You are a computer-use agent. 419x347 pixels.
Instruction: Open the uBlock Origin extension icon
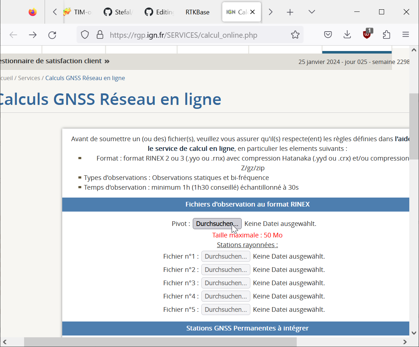coord(367,34)
